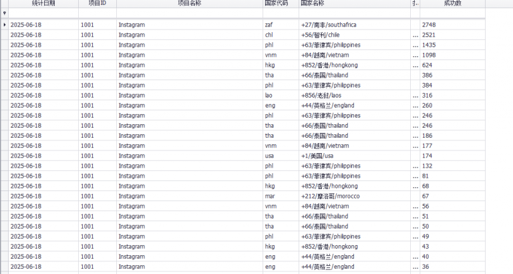Viewport: 513px width, 274px height.
Task: Select the +212/摩洛哥/morocco cell
Action: (x=355, y=196)
